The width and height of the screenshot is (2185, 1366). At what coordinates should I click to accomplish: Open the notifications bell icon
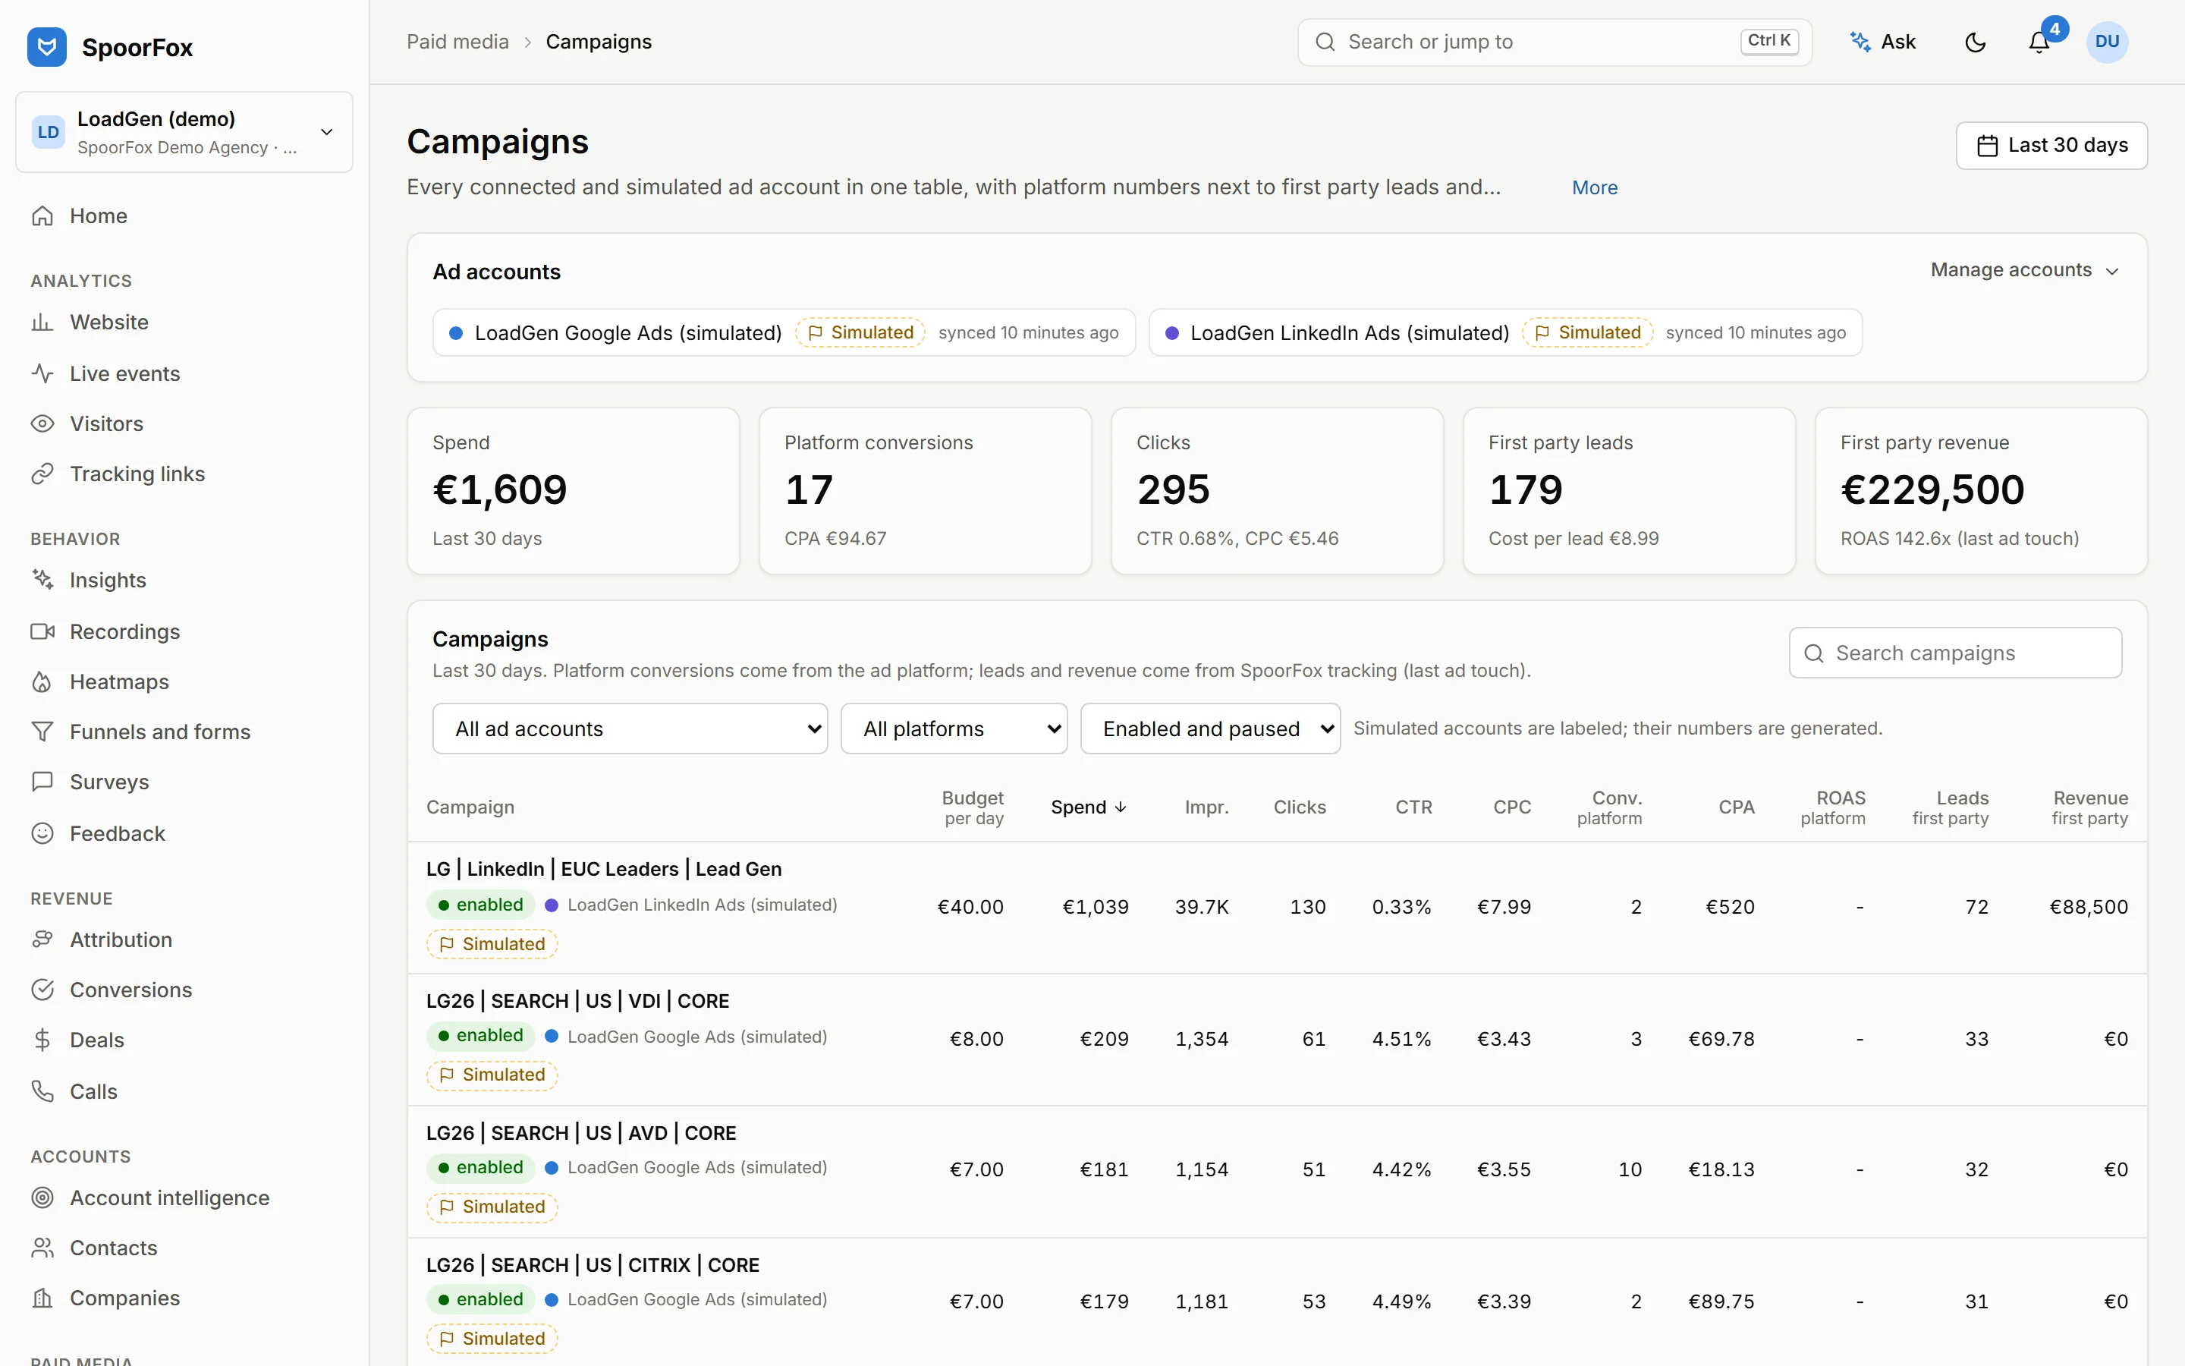(x=2039, y=42)
